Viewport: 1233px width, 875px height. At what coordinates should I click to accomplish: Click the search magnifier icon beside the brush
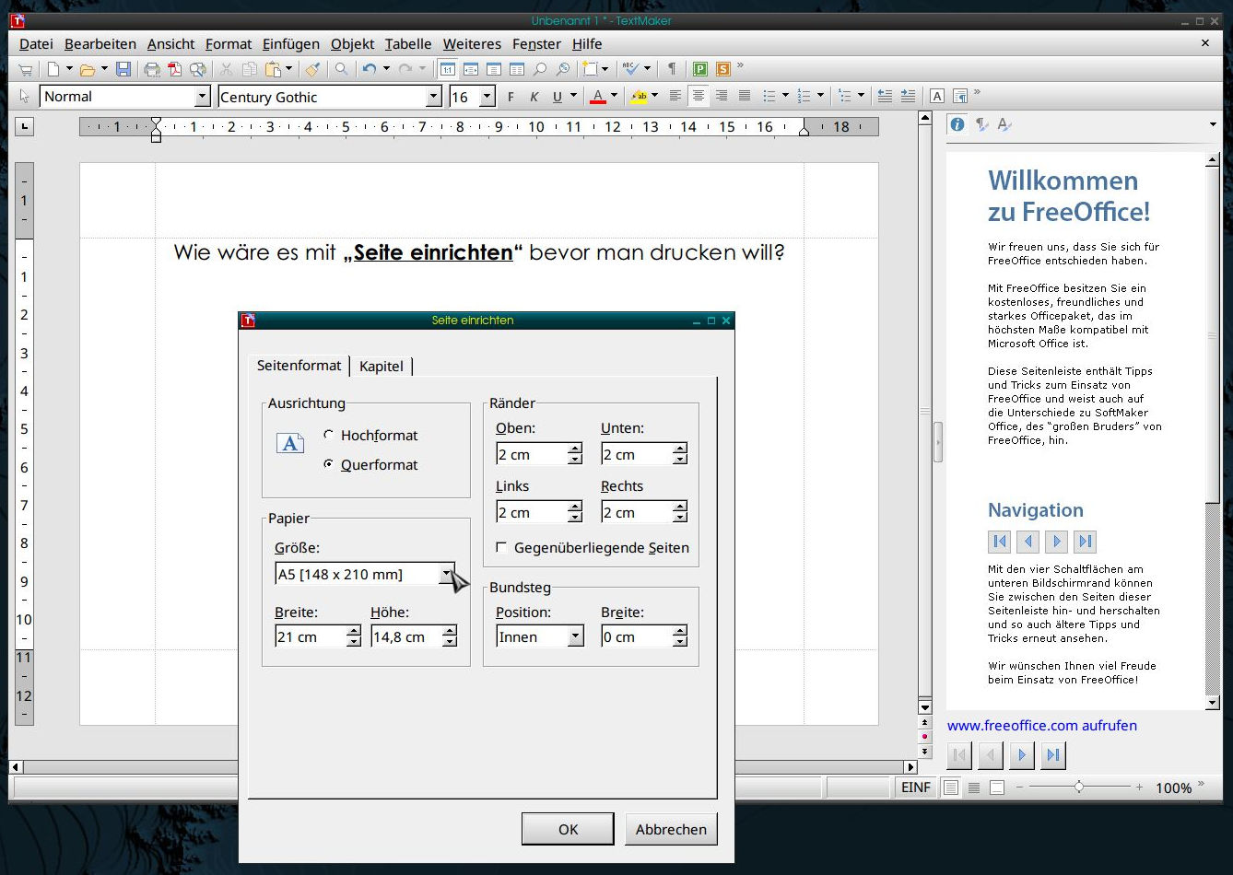click(341, 69)
